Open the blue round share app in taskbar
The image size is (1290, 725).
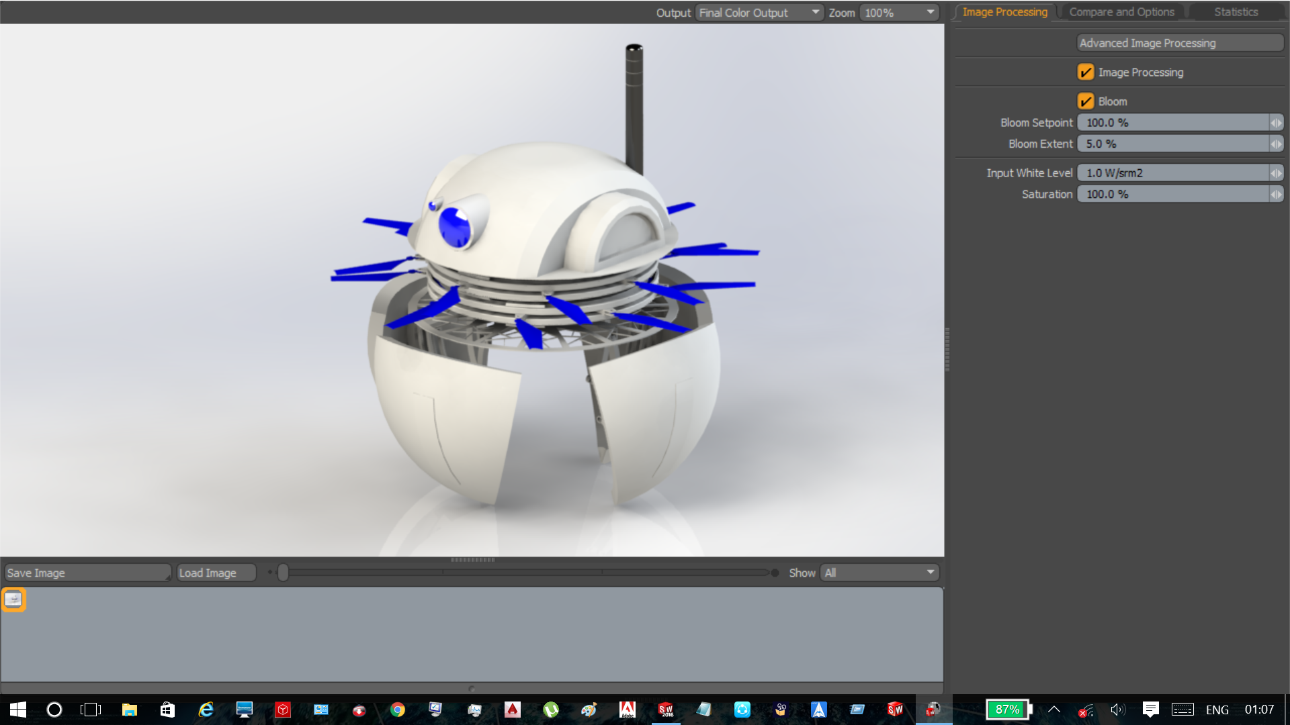pos(742,710)
